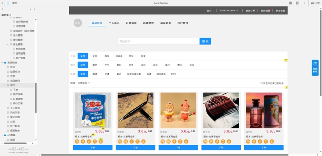Switch to the 个人中心 tab

[114, 23]
